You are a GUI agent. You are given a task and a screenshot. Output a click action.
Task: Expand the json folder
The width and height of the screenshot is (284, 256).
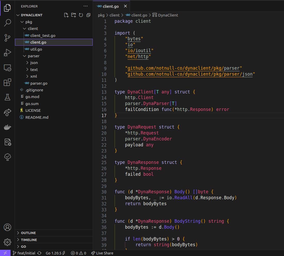click(x=34, y=63)
